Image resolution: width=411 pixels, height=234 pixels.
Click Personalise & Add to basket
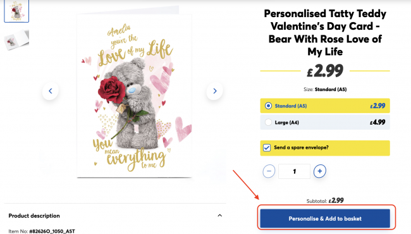[x=325, y=218]
